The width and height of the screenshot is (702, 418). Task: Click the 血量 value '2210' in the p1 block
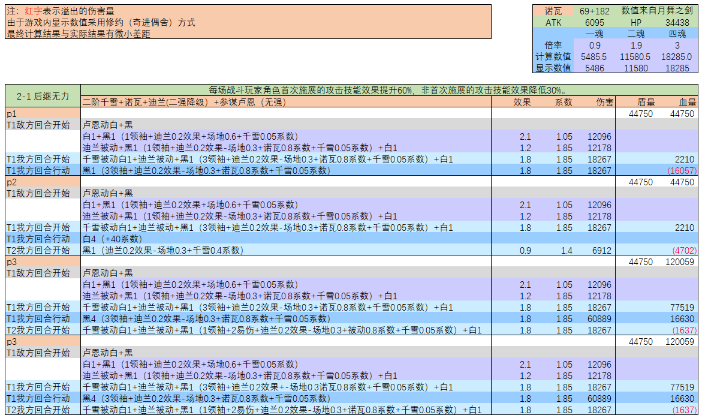[684, 159]
